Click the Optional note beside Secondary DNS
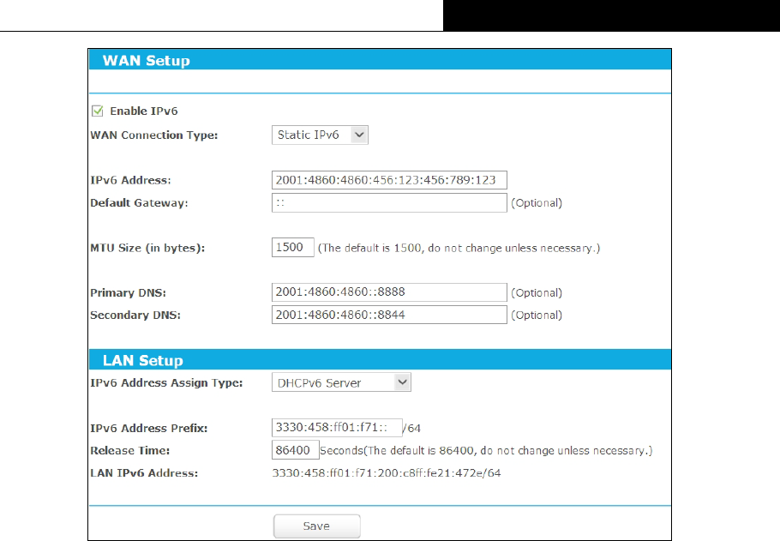The height and width of the screenshot is (541, 780). tap(537, 315)
